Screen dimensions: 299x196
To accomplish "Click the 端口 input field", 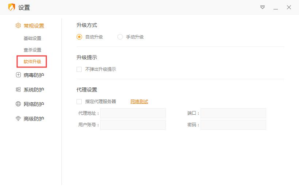I will point(233,113).
